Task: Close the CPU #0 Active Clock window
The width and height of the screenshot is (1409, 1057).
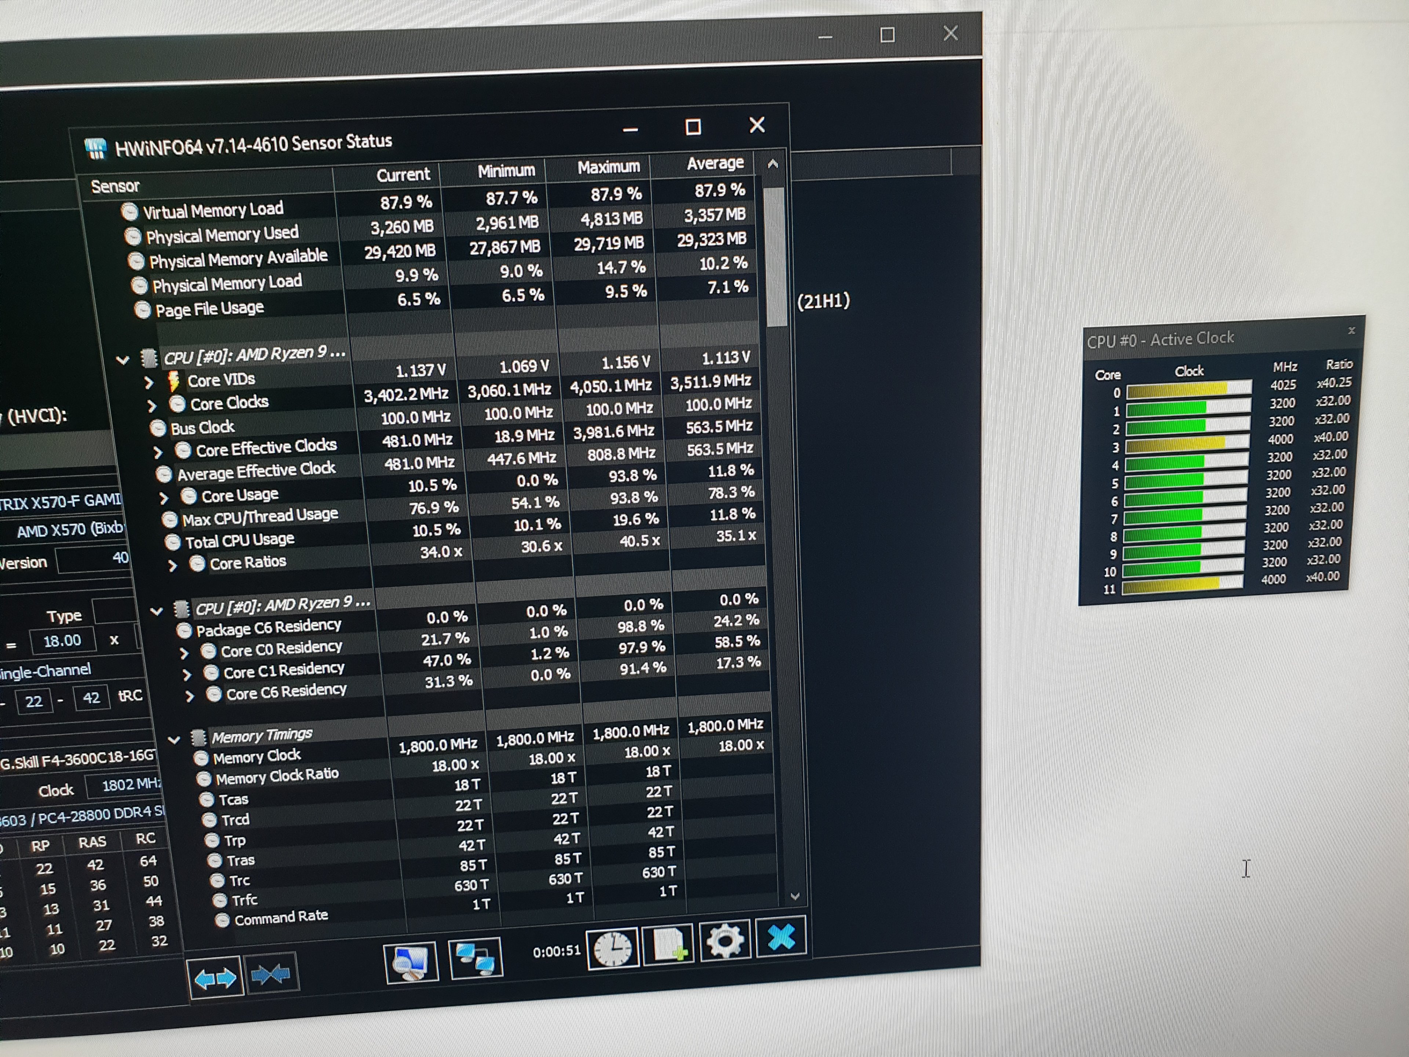Action: [1352, 330]
